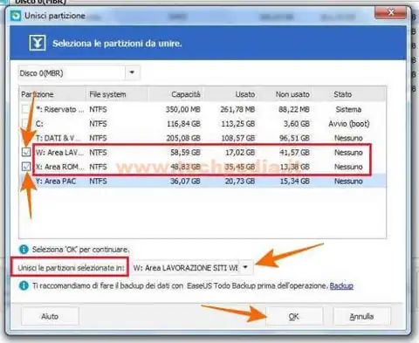Click the Aiuto button
419x343 pixels.
coord(50,316)
